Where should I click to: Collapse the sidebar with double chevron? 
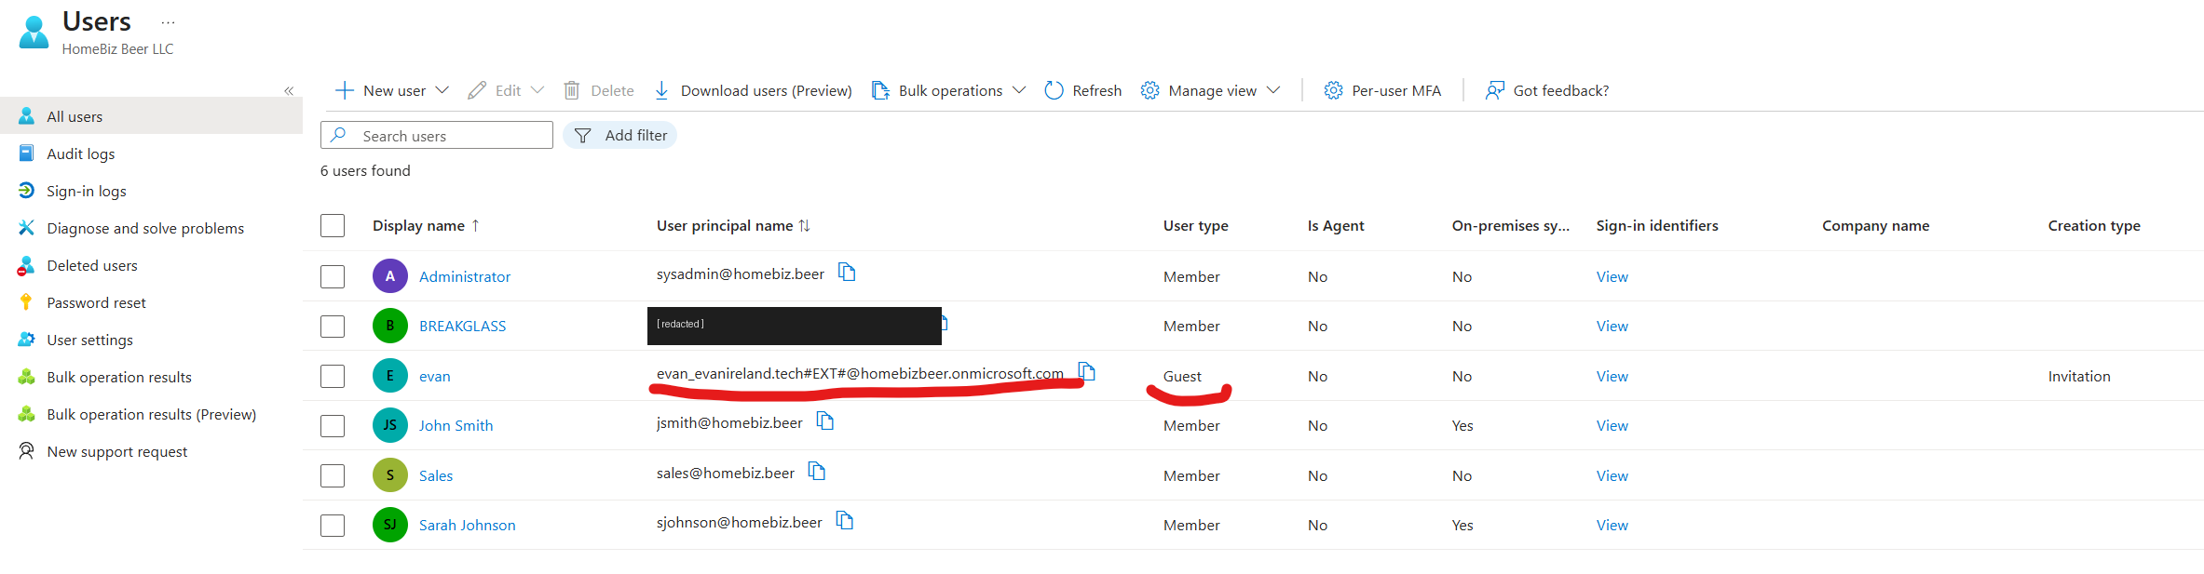click(289, 90)
